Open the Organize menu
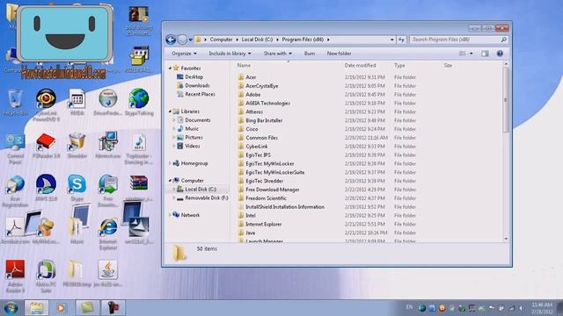 tap(184, 54)
